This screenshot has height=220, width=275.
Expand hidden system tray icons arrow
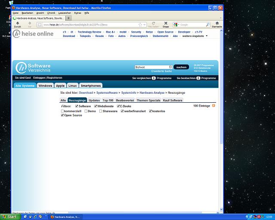247,217
